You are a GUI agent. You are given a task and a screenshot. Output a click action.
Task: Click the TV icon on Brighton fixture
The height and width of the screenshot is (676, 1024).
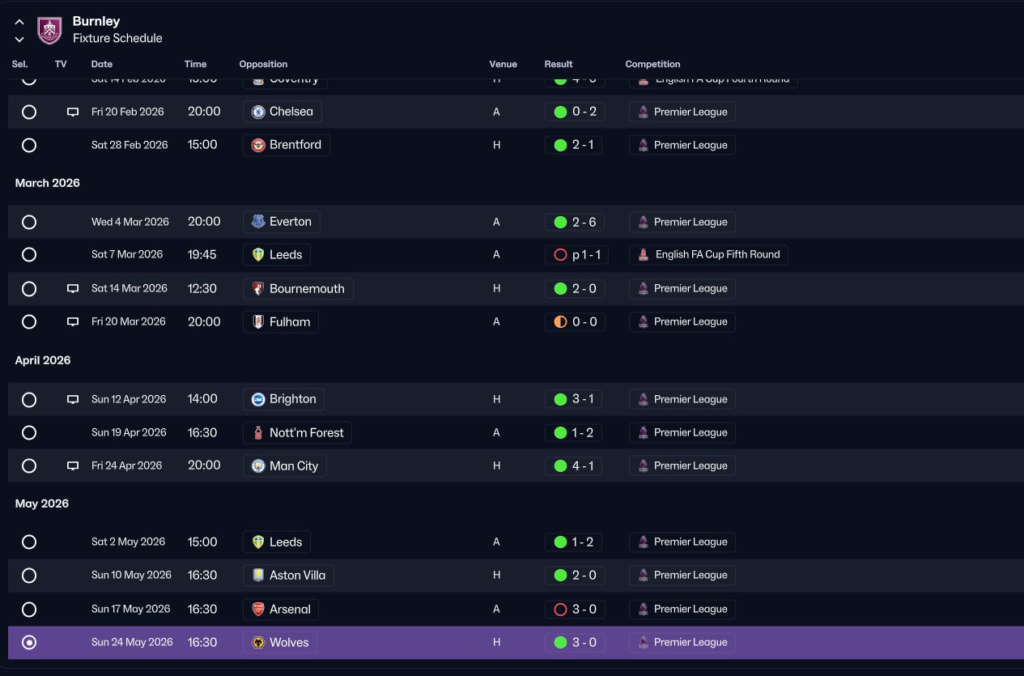tap(73, 399)
